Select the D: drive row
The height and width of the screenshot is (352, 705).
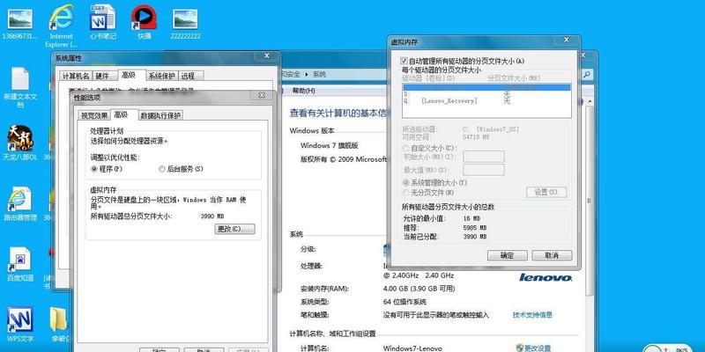point(487,94)
